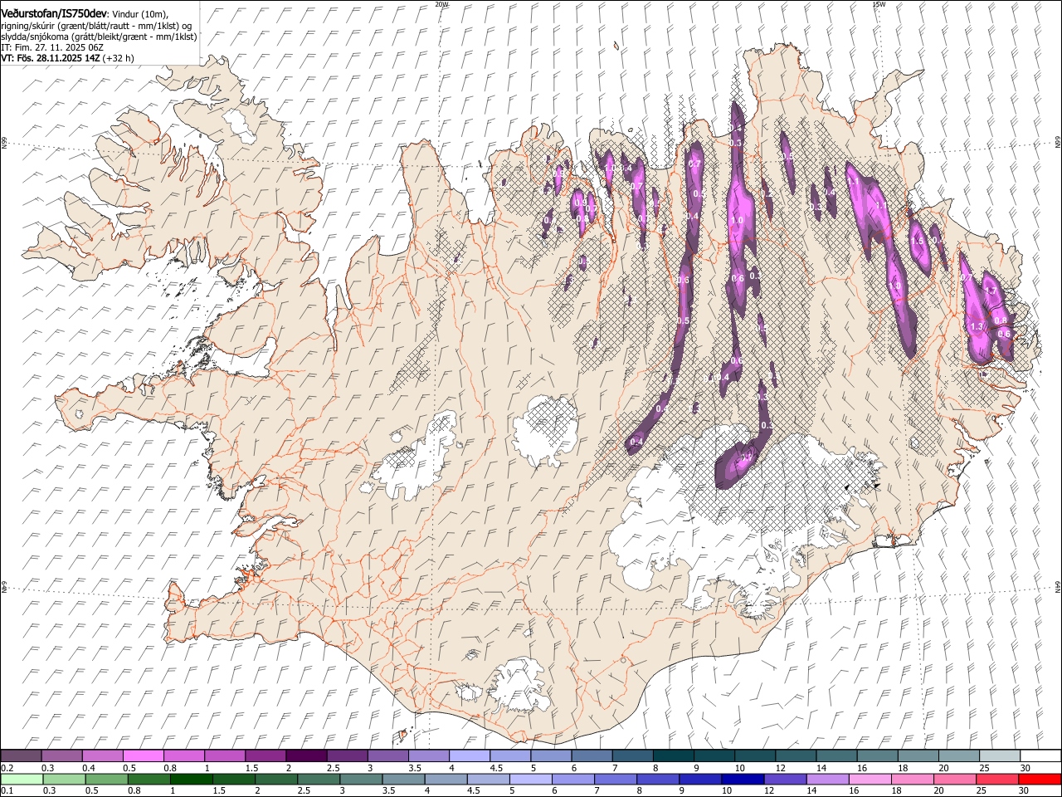Click the 20W longitude label
Screen dimensions: 1062x797
coord(441,4)
